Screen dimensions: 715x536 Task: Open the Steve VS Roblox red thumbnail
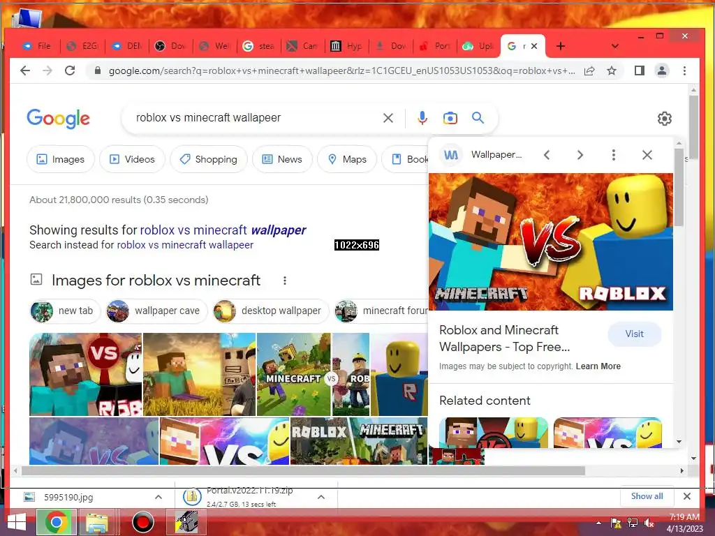coord(86,375)
